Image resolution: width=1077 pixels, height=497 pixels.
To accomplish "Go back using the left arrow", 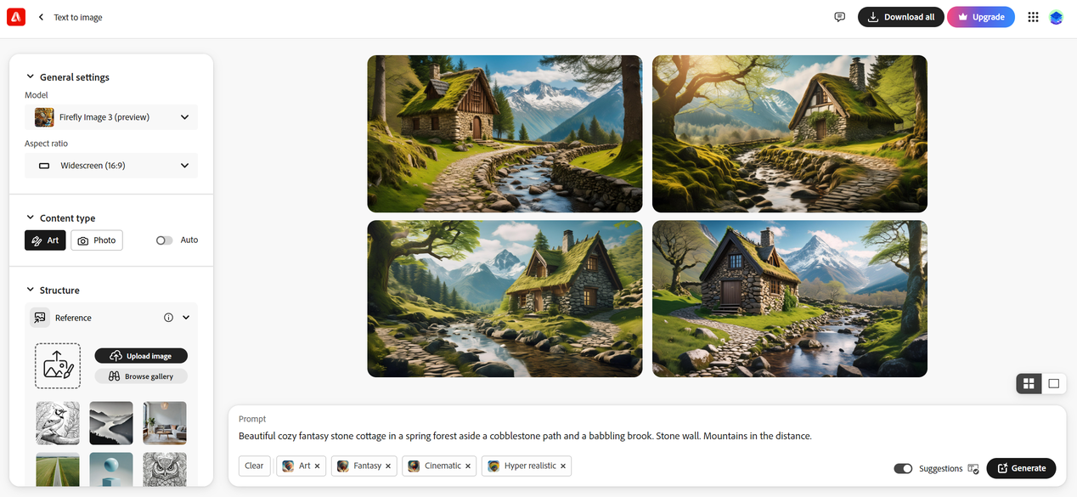I will tap(41, 17).
